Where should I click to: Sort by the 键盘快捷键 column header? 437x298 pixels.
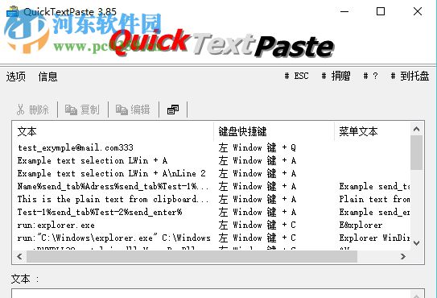click(x=274, y=131)
